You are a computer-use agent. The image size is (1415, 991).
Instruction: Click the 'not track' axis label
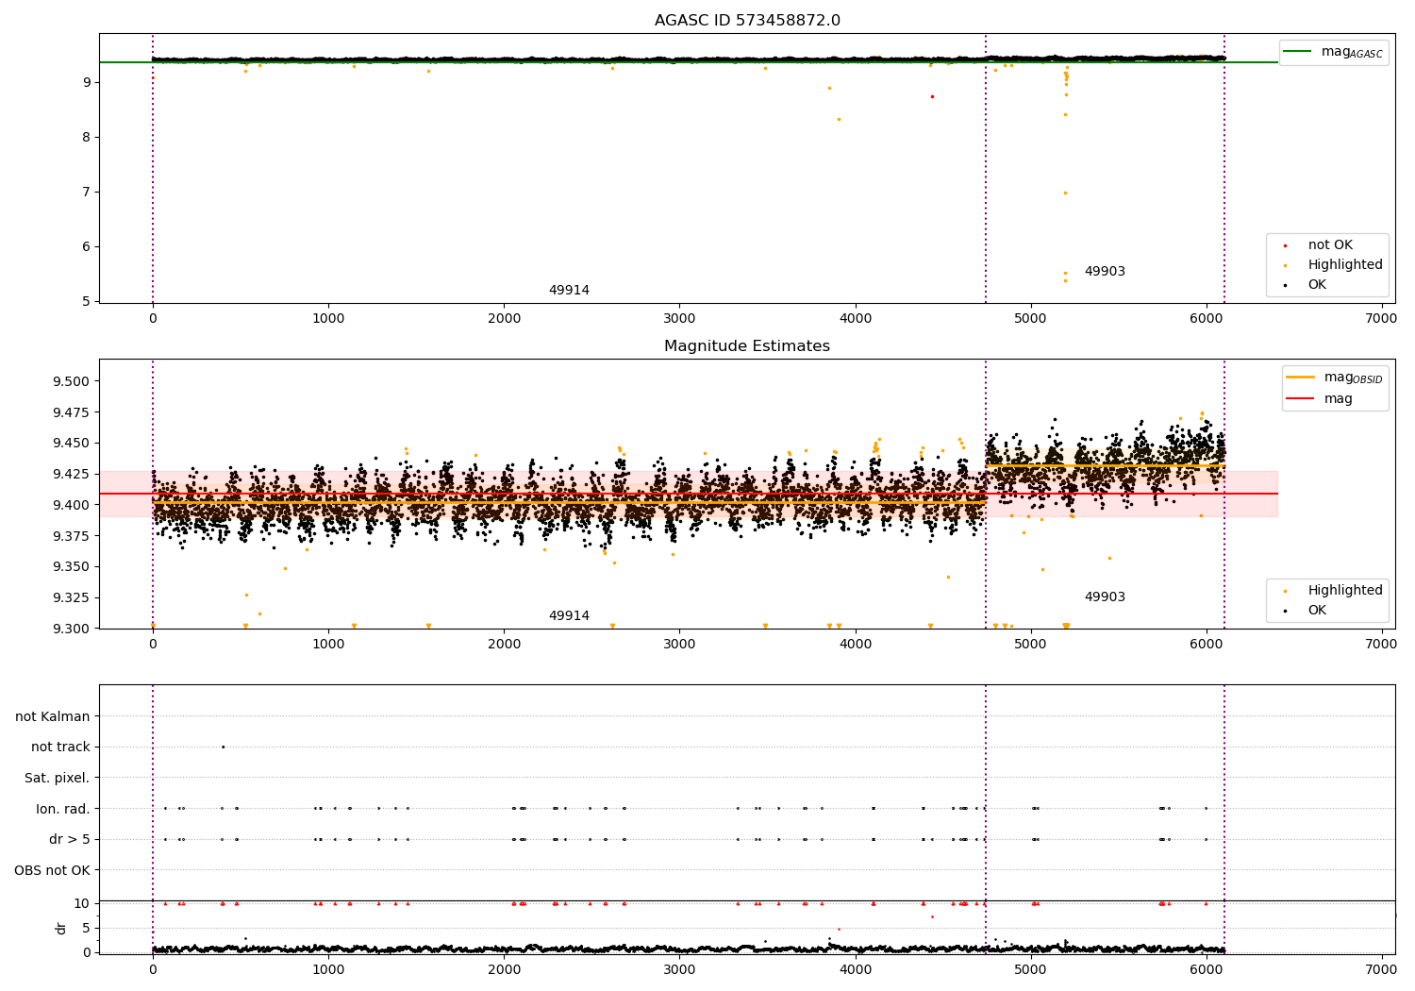point(60,747)
